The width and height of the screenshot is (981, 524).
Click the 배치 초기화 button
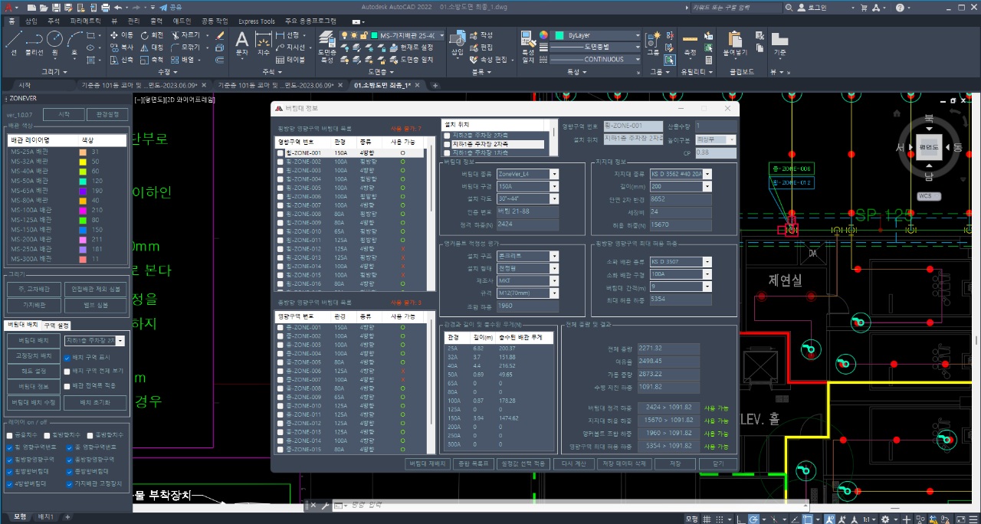pyautogui.click(x=96, y=402)
